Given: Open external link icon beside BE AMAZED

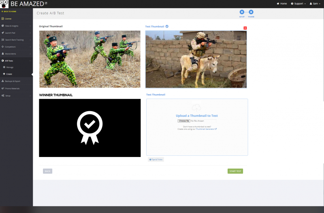Looking at the screenshot, I should 45,3.
